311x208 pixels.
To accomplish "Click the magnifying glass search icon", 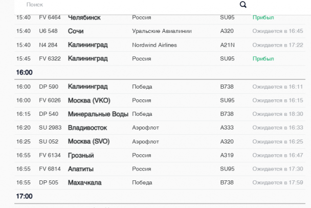I will pyautogui.click(x=243, y=5).
